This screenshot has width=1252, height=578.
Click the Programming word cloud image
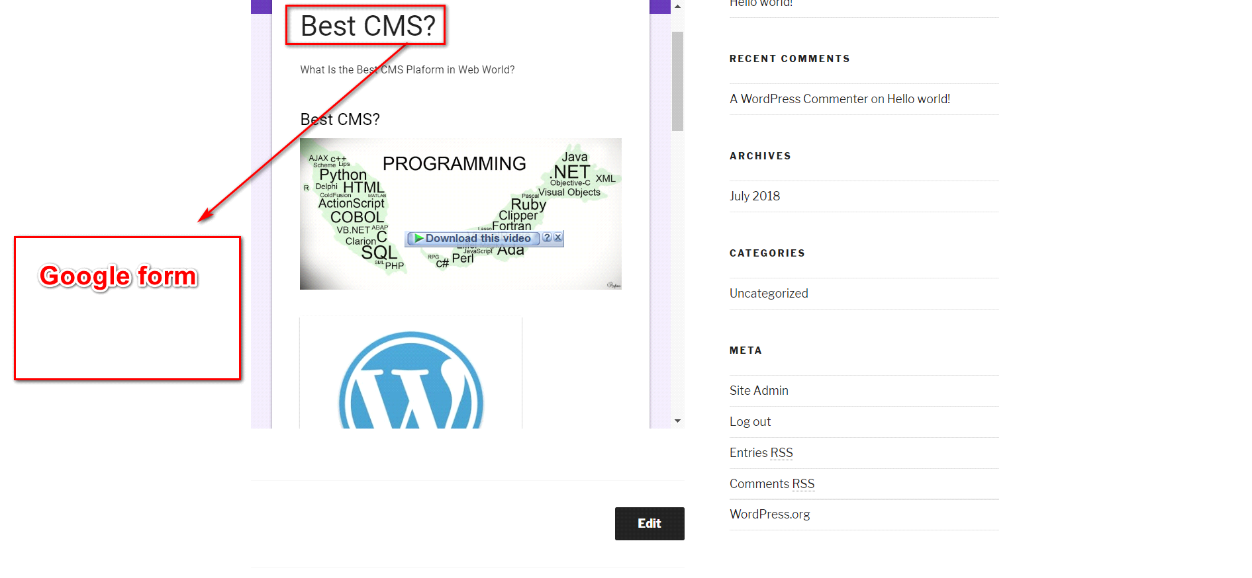click(461, 214)
